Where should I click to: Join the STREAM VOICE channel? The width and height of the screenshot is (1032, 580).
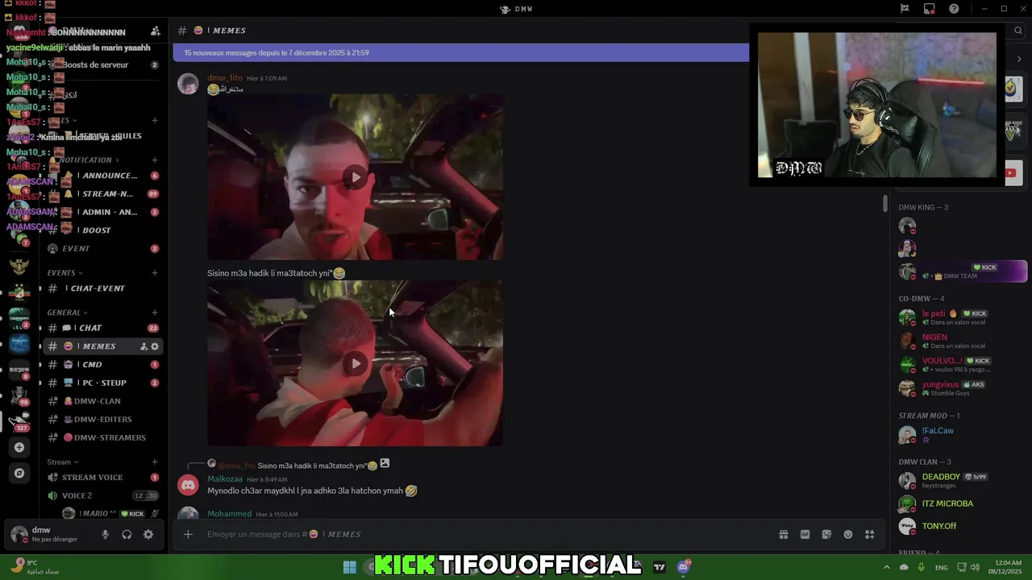[x=103, y=478]
